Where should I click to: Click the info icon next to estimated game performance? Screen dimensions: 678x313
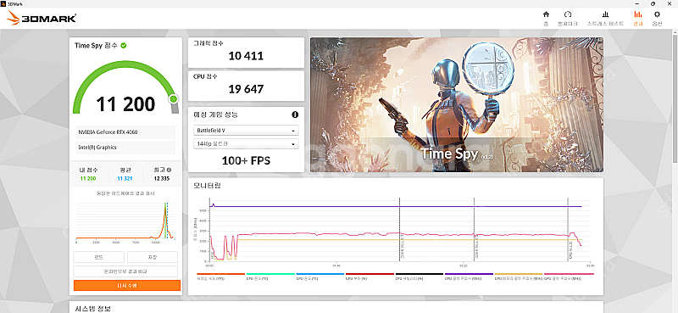pyautogui.click(x=295, y=115)
